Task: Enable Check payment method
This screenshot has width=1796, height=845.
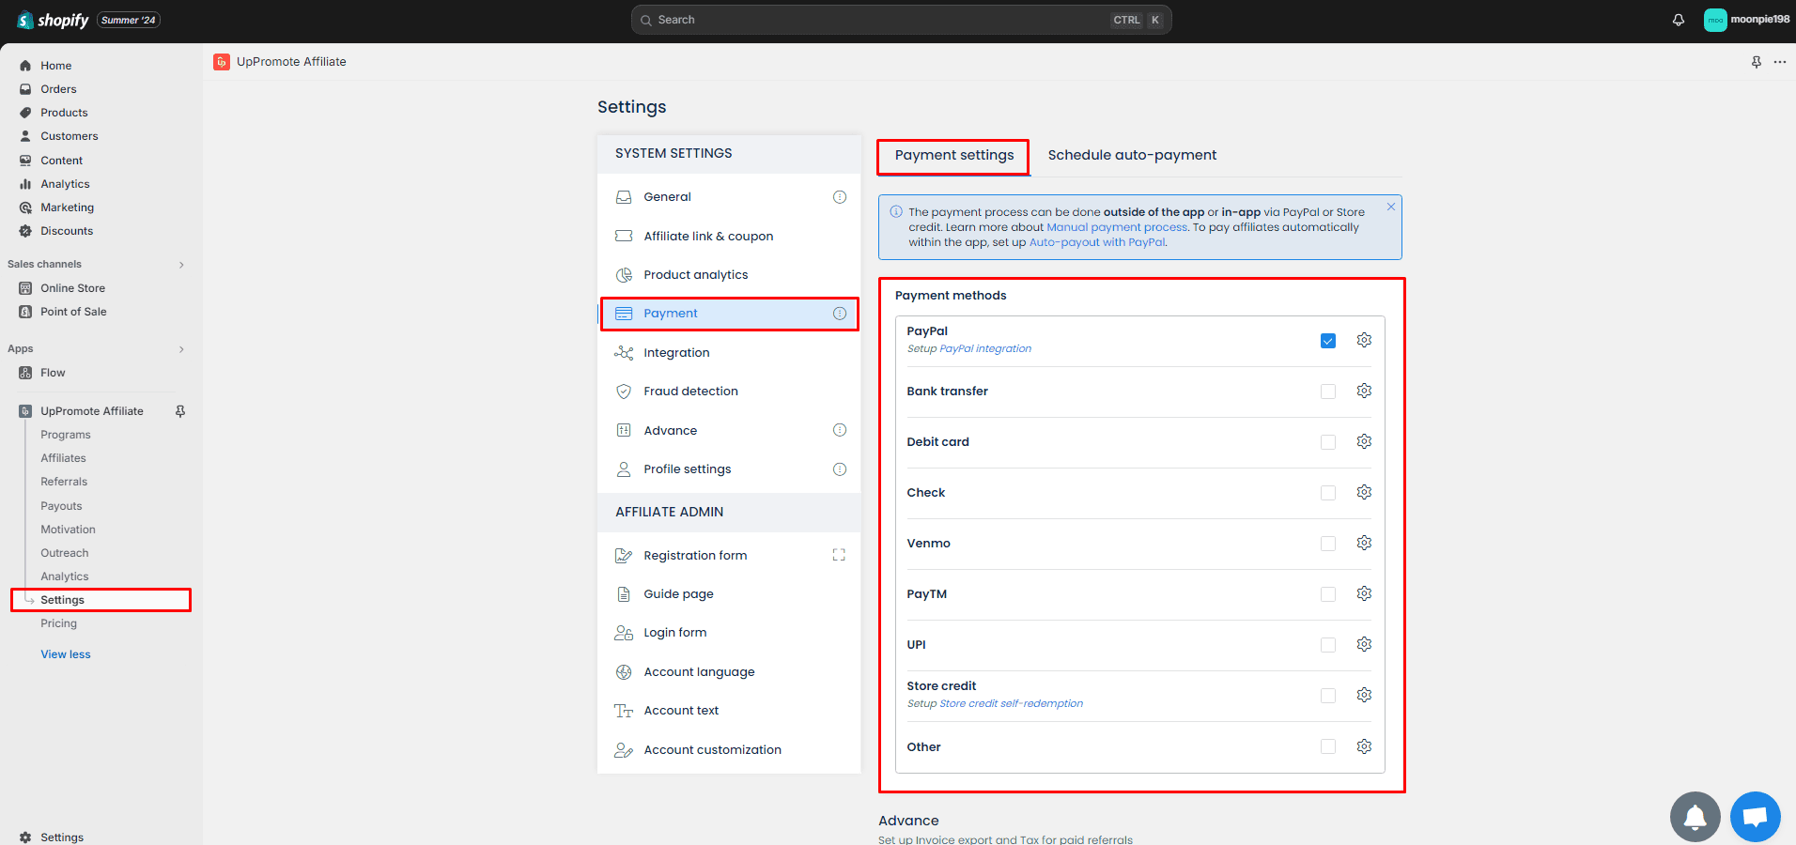Action: [x=1328, y=493]
